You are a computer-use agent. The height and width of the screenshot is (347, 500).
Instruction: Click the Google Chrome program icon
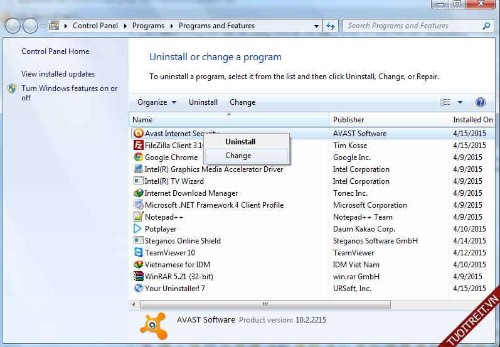point(139,157)
